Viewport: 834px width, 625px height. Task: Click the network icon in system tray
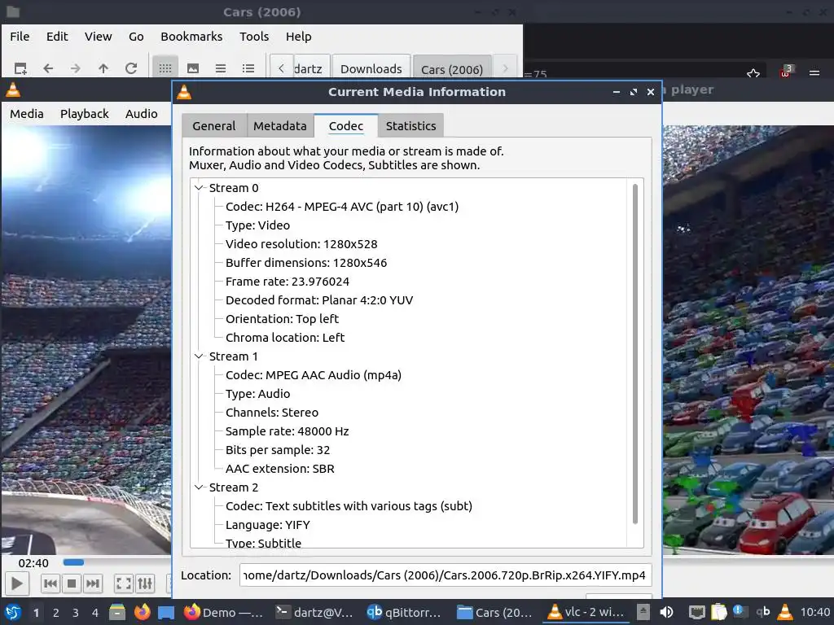[x=697, y=612]
